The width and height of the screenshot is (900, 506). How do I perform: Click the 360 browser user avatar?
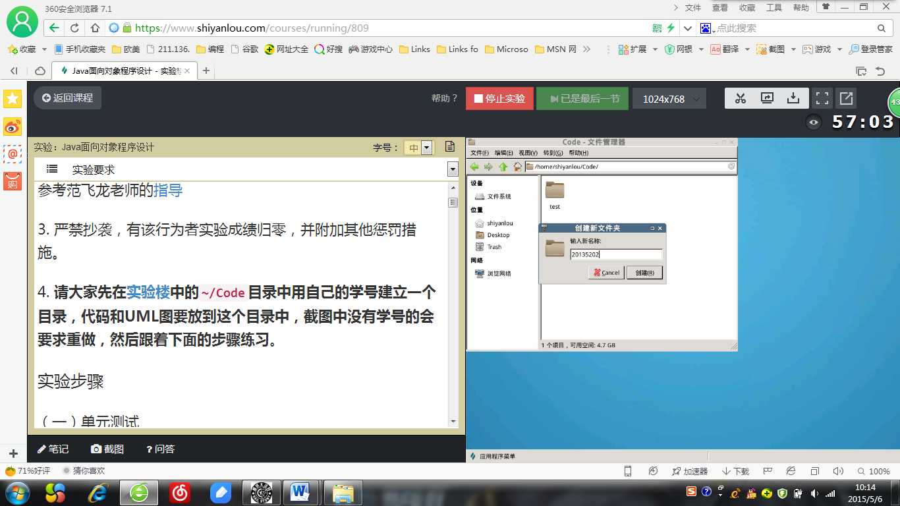(x=22, y=22)
